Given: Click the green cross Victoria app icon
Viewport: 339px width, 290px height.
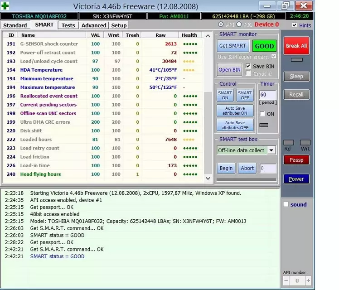Looking at the screenshot, I should [5, 6].
